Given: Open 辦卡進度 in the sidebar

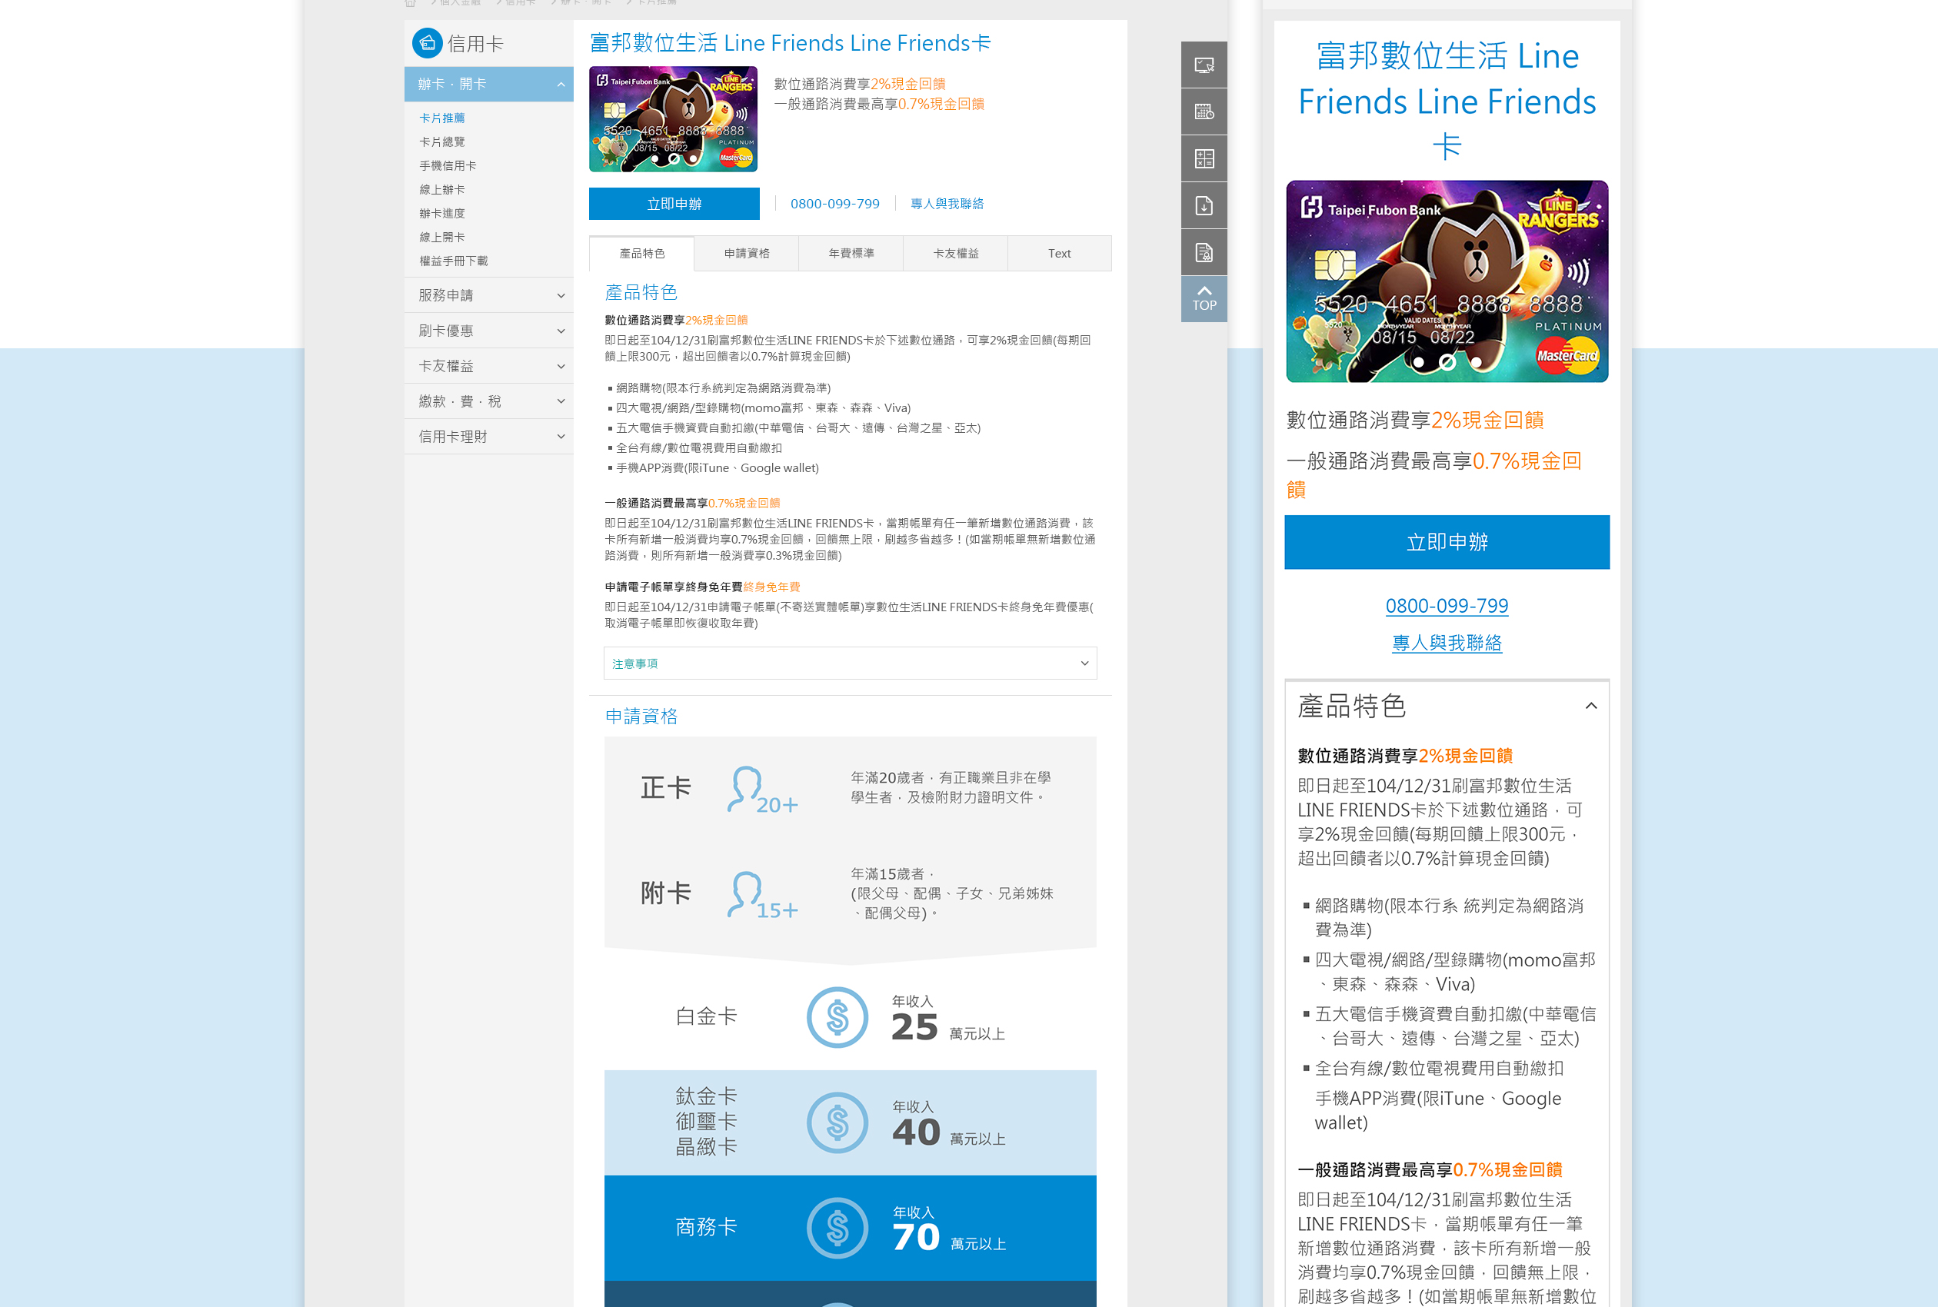Looking at the screenshot, I should point(443,214).
